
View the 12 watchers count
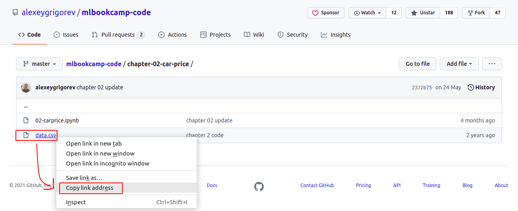tap(394, 13)
